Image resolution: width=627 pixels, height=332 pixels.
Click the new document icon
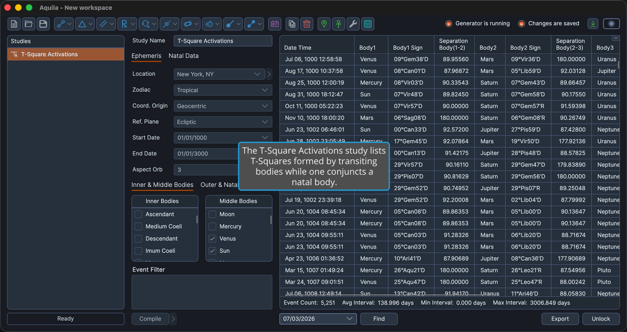click(x=14, y=24)
